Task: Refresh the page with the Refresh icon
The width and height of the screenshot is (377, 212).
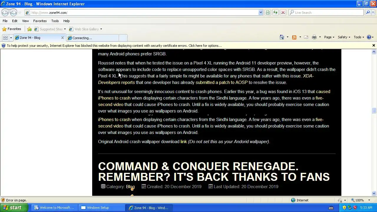Action: pyautogui.click(x=275, y=13)
